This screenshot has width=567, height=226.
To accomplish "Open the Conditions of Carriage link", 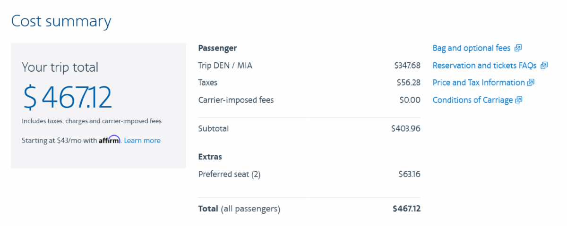I will tap(472, 100).
